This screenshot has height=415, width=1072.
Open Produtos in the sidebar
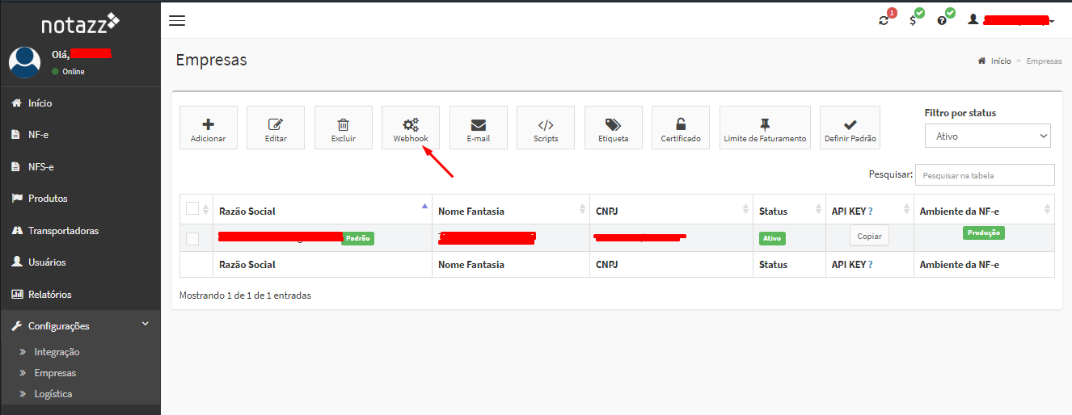[80, 199]
